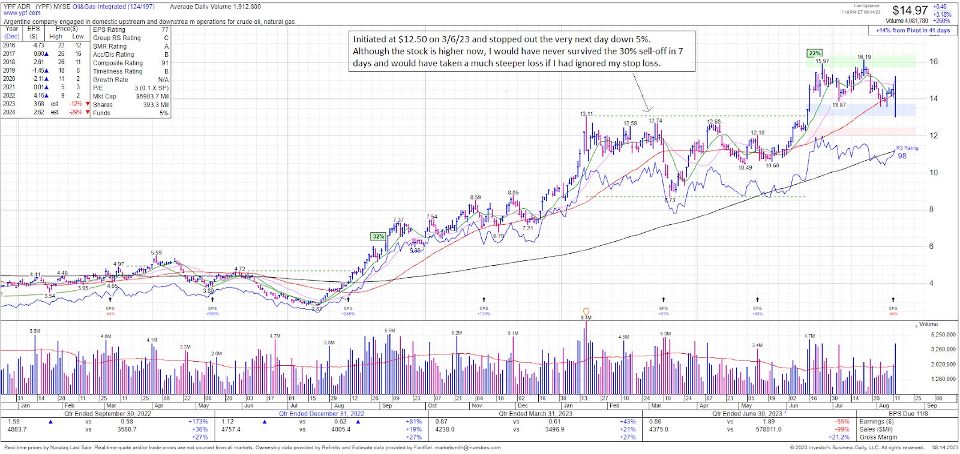The width and height of the screenshot is (960, 454).
Task: Open the Oil&Gas-Integrated (124/197) group link
Action: pyautogui.click(x=113, y=7)
